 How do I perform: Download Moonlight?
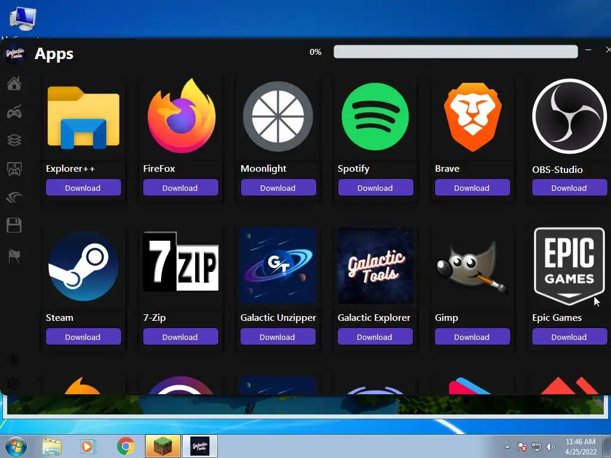pos(278,188)
